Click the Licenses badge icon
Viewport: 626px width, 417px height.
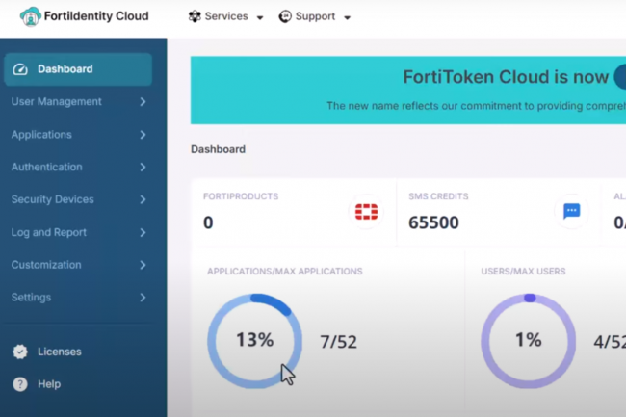(x=20, y=352)
